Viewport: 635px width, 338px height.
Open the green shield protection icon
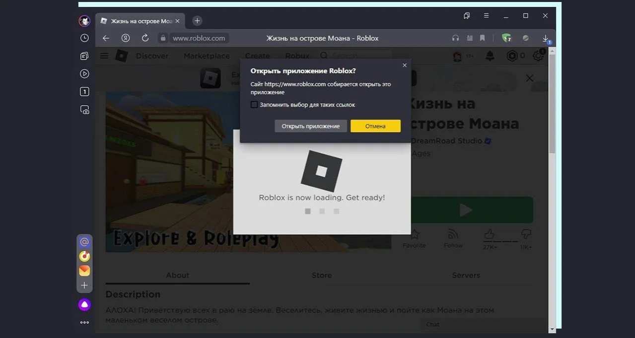pyautogui.click(x=506, y=38)
